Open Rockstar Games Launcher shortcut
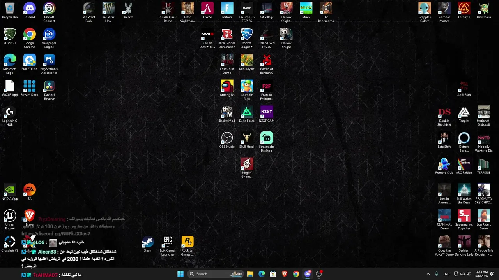Screen dimensions: 499x280 (x=188, y=246)
